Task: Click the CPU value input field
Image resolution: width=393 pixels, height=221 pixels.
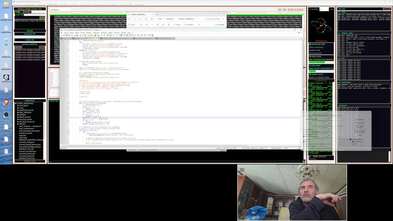Action: tap(29, 12)
